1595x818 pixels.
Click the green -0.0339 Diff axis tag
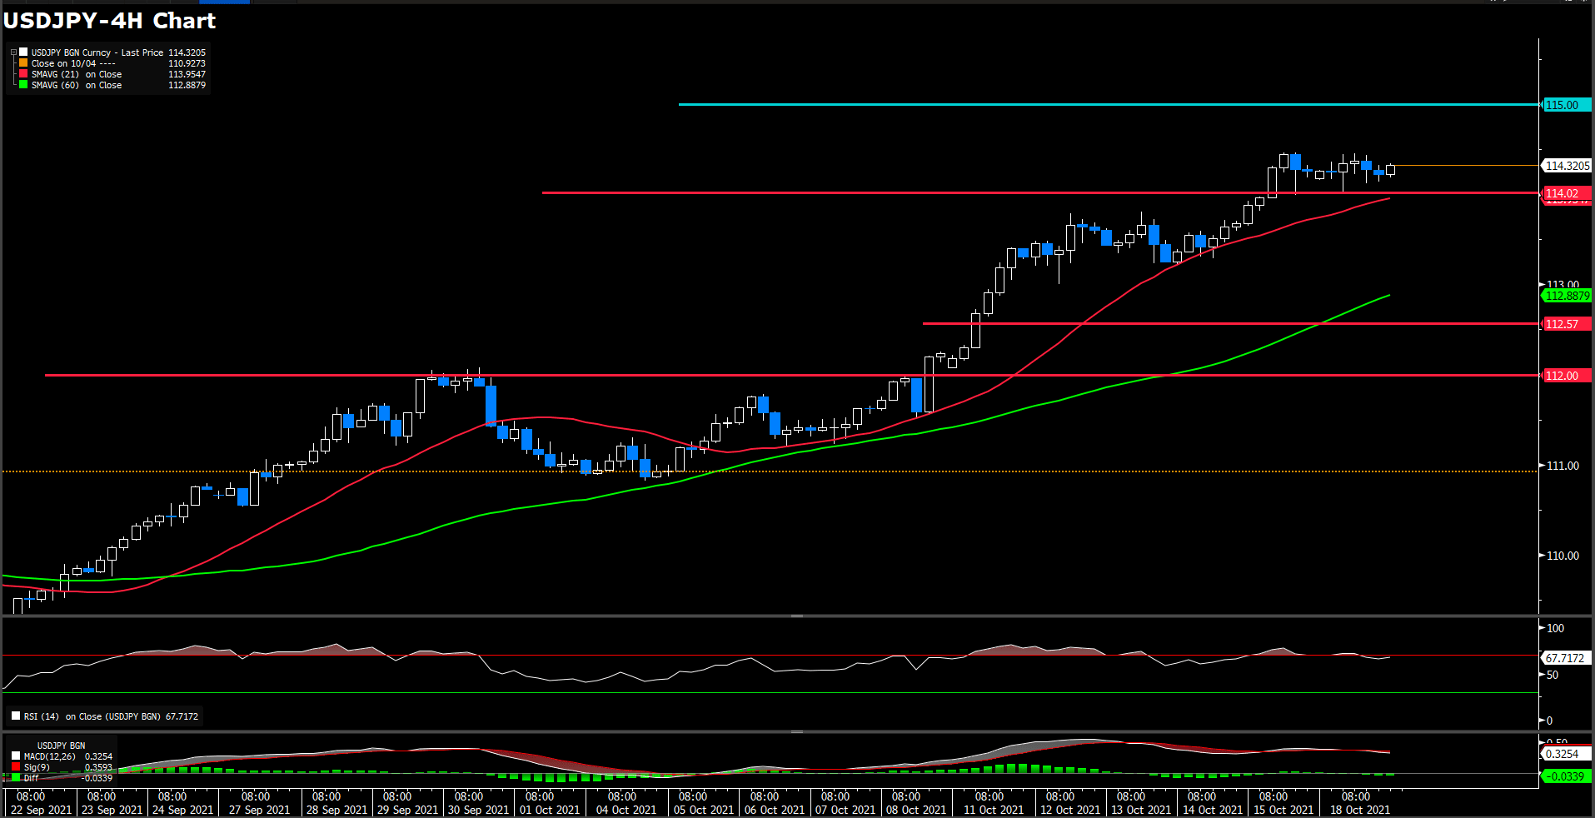(1566, 776)
